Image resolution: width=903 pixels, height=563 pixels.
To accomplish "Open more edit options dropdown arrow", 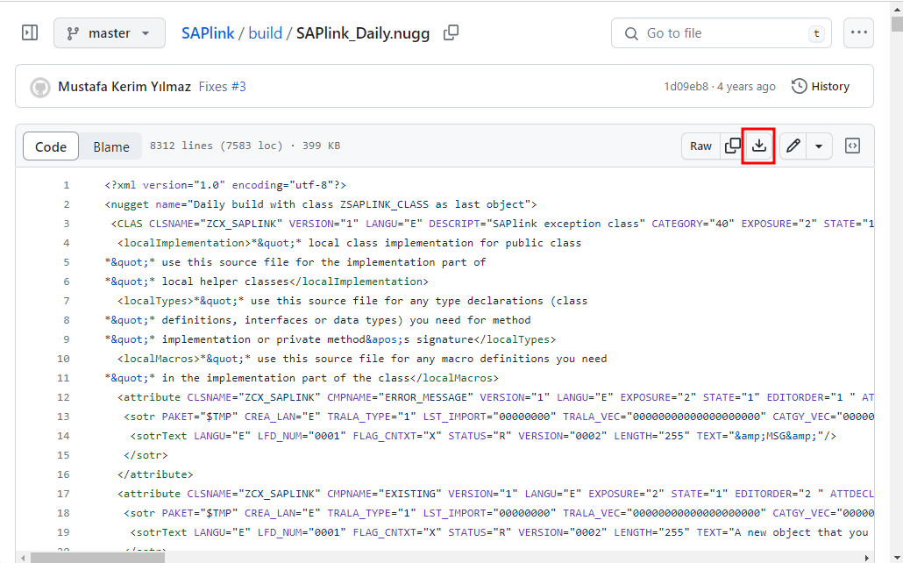I will pyautogui.click(x=819, y=146).
